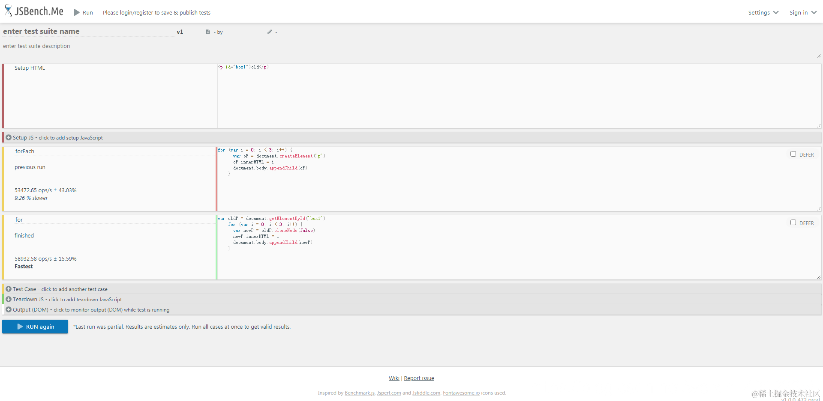
Task: Click the test suite name field
Action: (x=89, y=31)
